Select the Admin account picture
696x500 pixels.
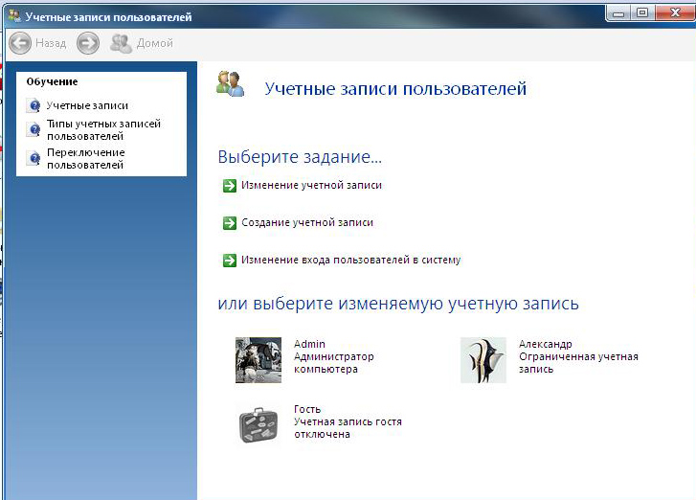[x=258, y=360]
